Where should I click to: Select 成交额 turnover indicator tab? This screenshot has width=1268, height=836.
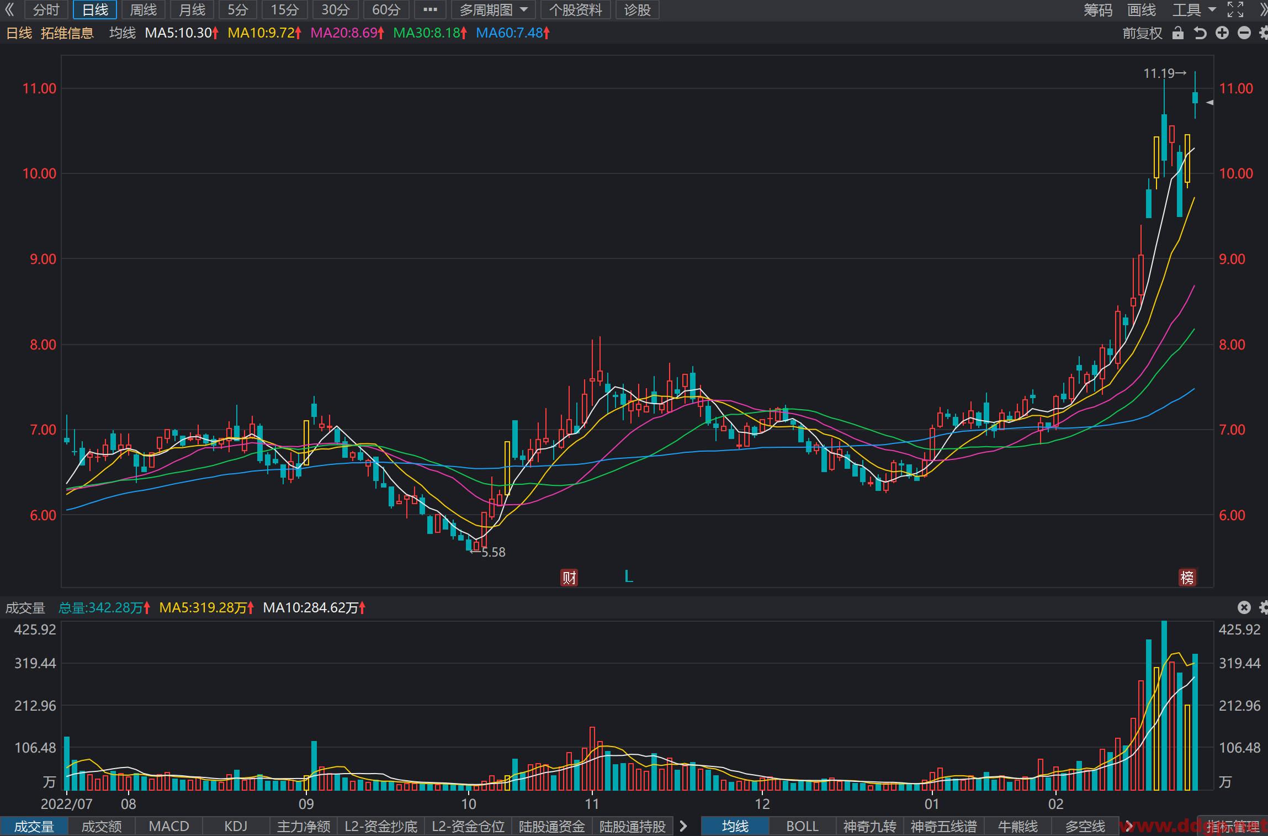click(x=102, y=827)
